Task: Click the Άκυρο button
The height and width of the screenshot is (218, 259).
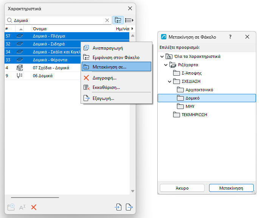Action: 182,188
